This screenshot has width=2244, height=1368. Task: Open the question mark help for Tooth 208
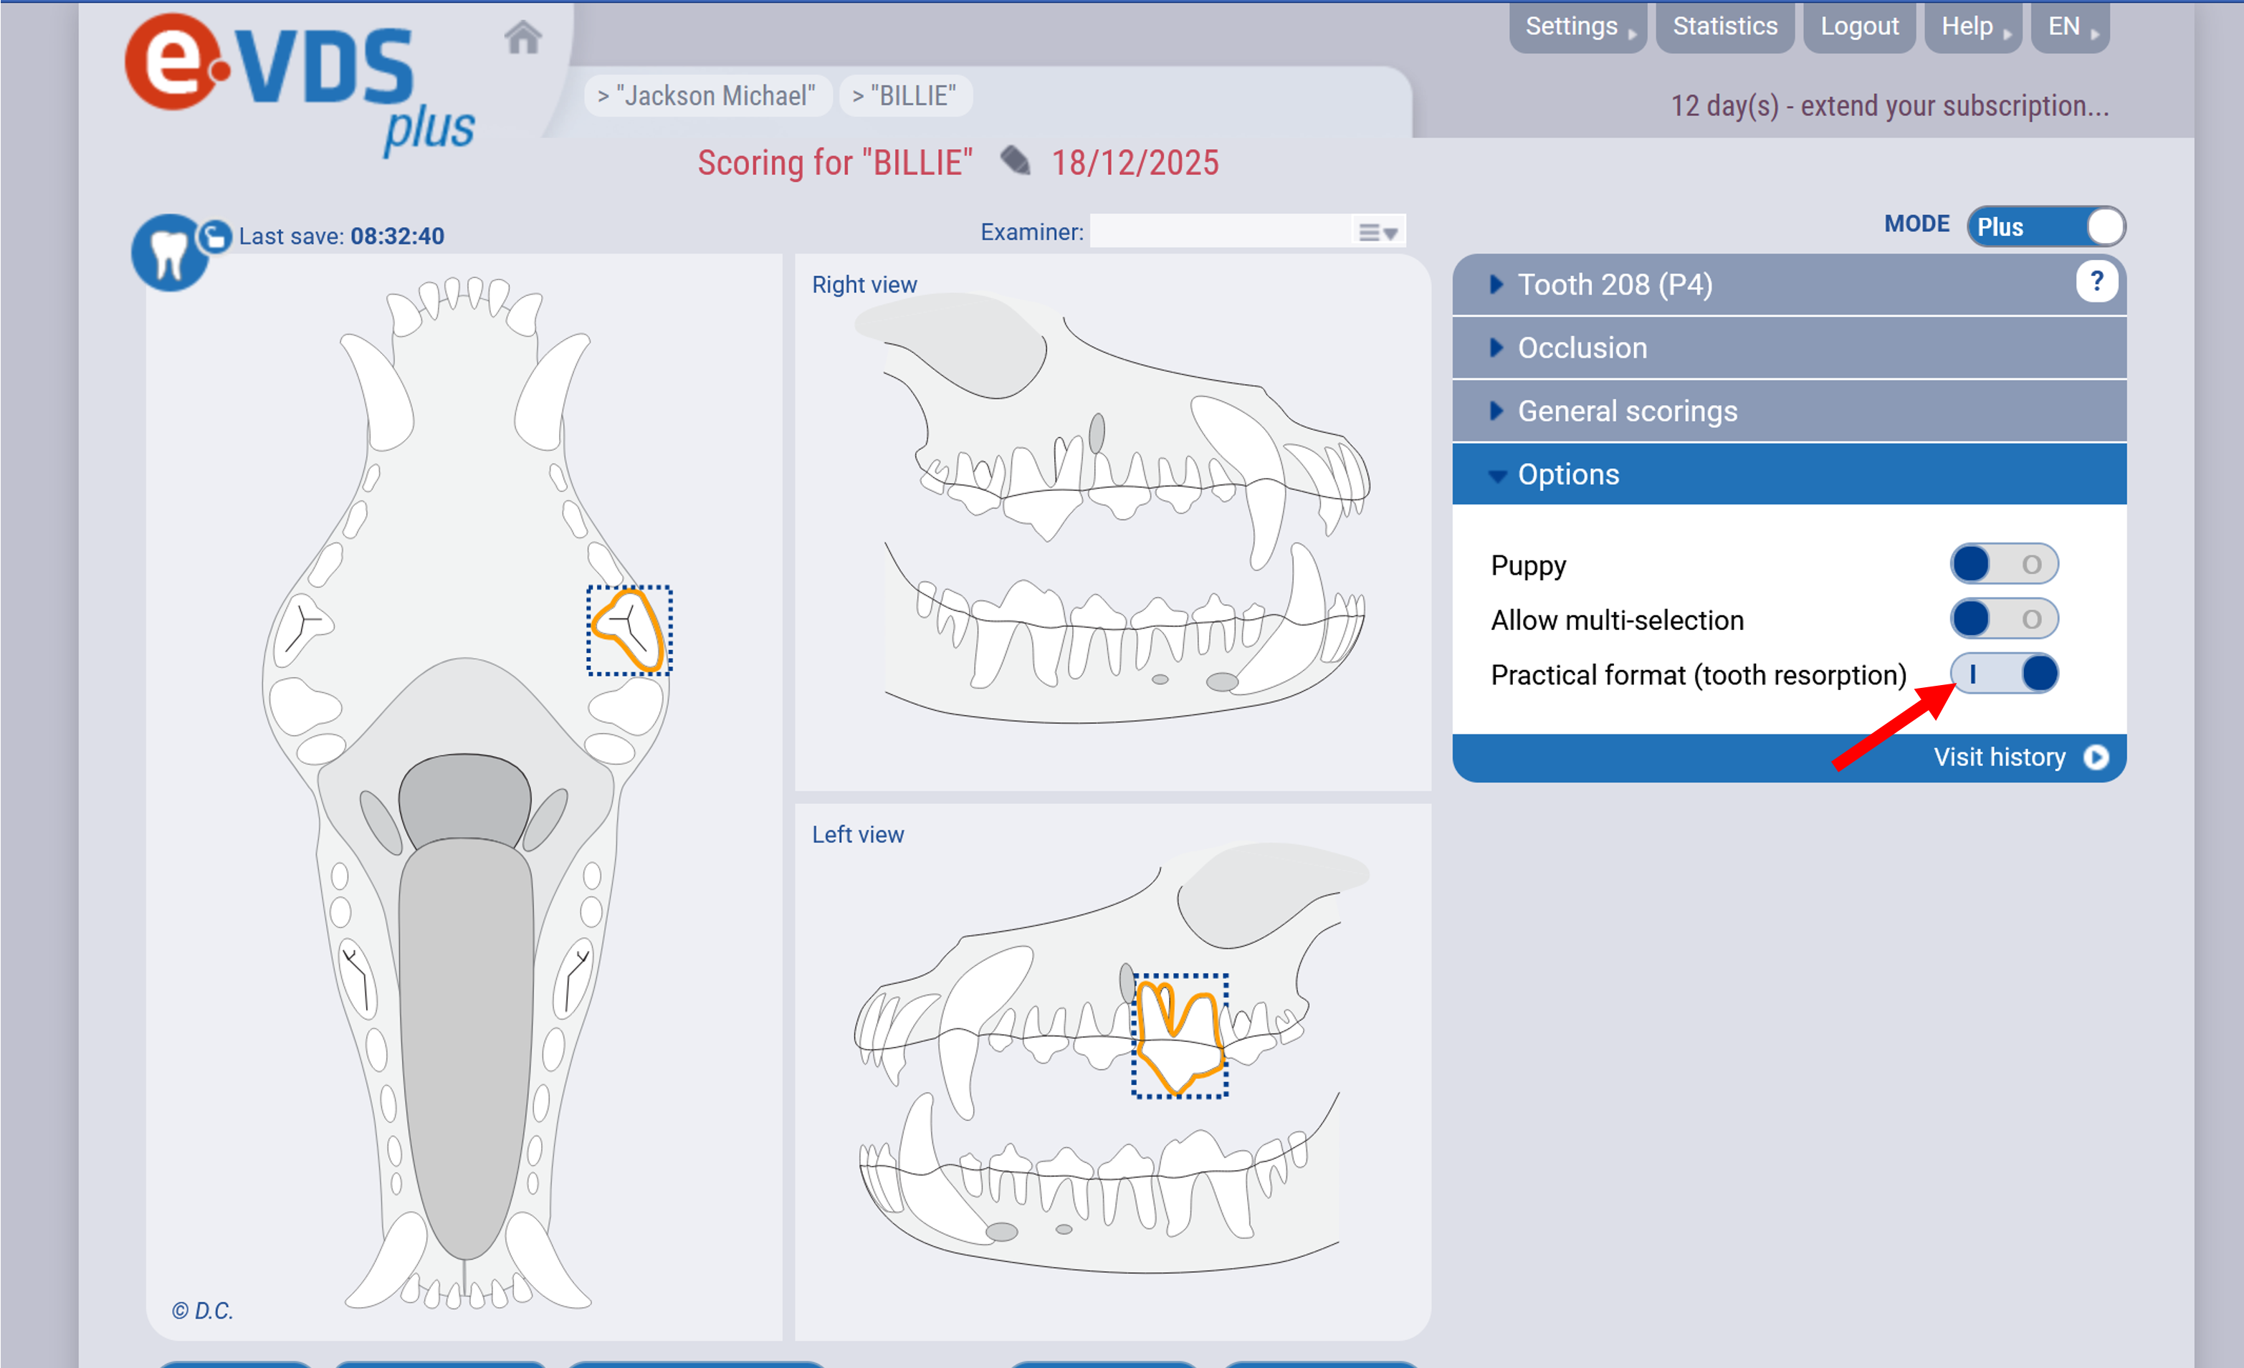pos(2096,282)
